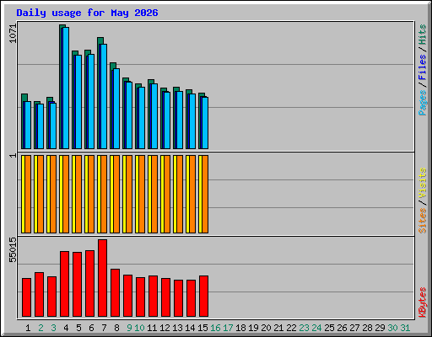Screen dimensions: 432x337
Task: Click day label 4 on the x-axis
Action: [66, 328]
